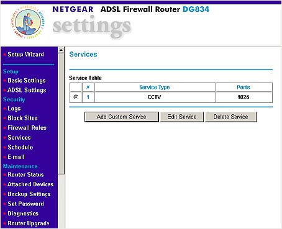Click the sidebar scrollbar thumb
Screen dimensions: 282x229
tap(61, 114)
